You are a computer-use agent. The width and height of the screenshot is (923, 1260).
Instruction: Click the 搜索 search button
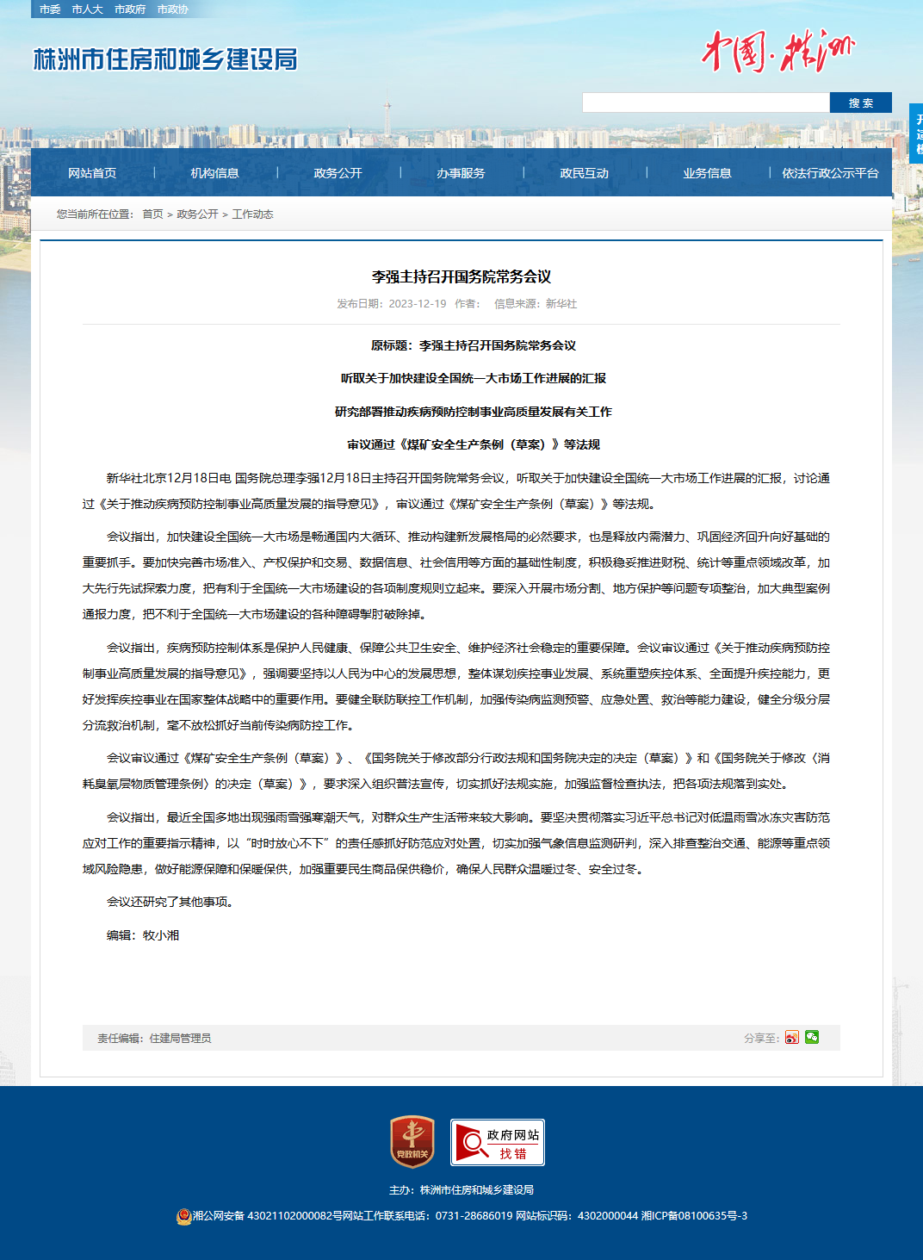[861, 102]
